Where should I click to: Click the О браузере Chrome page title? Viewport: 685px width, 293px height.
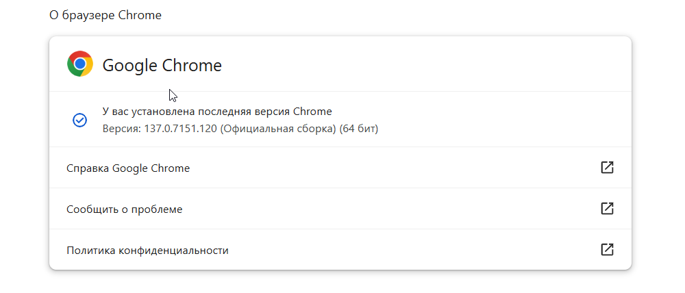(x=105, y=15)
